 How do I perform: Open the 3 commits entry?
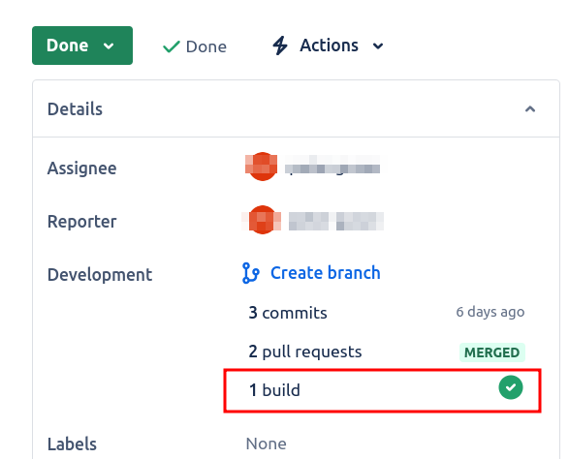(x=288, y=313)
